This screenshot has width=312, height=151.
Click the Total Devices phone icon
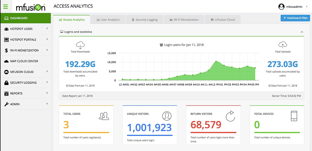point(294,116)
